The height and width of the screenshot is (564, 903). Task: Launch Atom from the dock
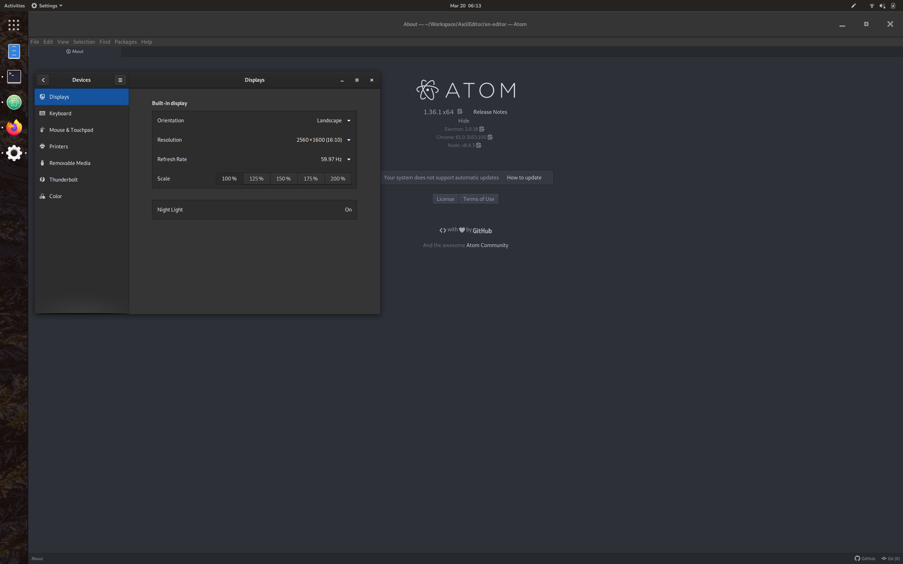click(14, 102)
